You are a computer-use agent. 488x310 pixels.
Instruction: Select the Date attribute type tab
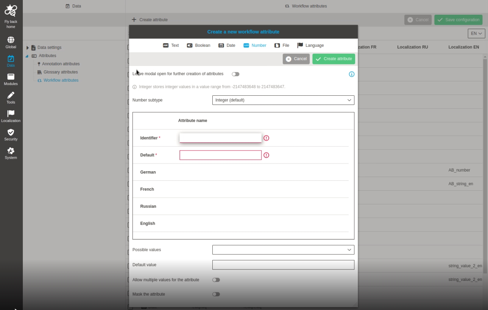click(227, 45)
